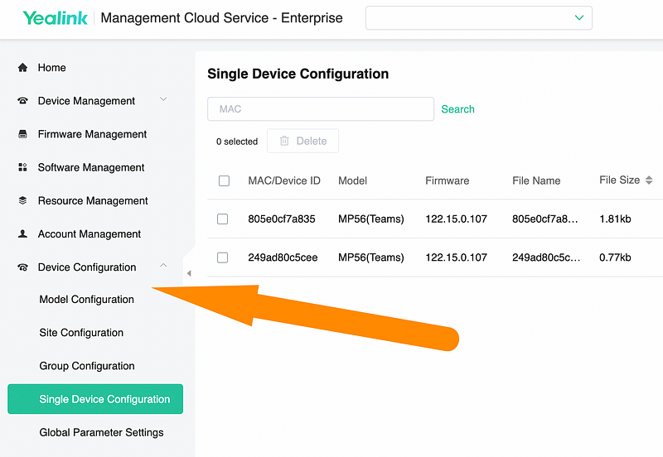Open Device Management menu
Viewport: 663px width, 457px height.
[x=86, y=101]
